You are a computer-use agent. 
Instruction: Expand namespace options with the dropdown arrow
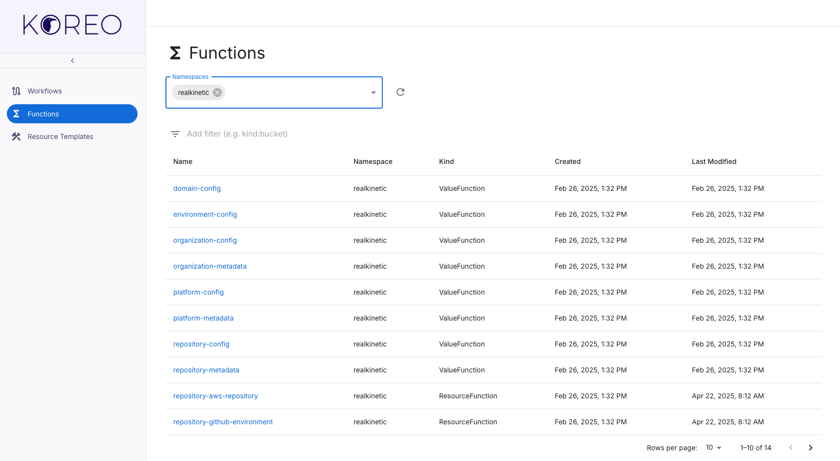point(373,92)
